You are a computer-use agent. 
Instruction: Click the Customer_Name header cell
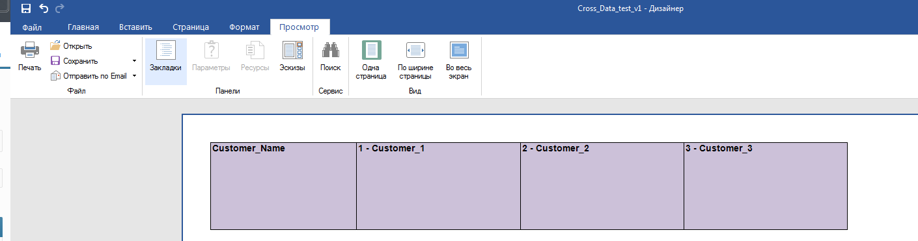pos(283,186)
